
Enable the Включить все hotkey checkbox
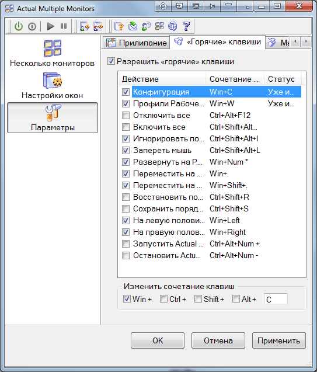coord(126,127)
